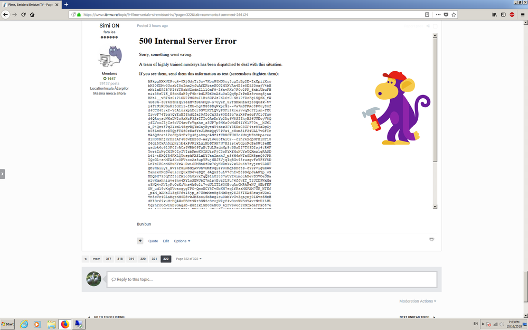This screenshot has width=528, height=330.
Task: Click the 29137 posts count
Action: click(109, 83)
